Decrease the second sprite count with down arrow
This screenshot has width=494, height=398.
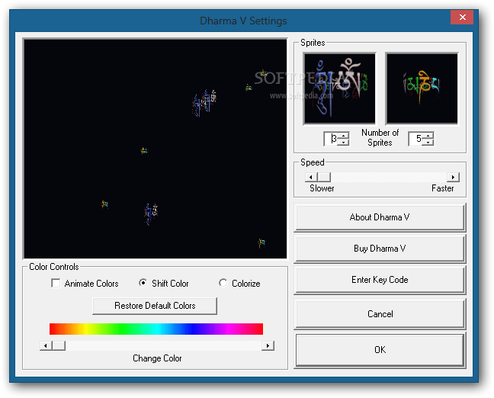coord(428,142)
